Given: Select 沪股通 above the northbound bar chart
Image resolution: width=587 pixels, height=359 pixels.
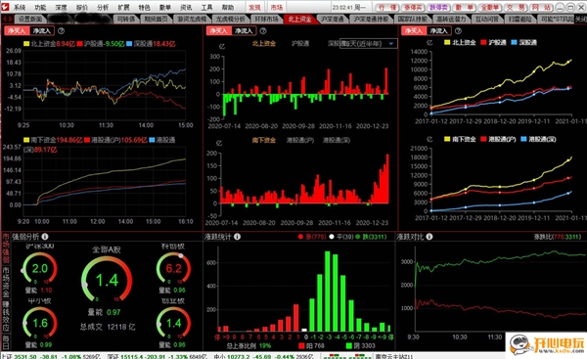Looking at the screenshot, I should [300, 43].
